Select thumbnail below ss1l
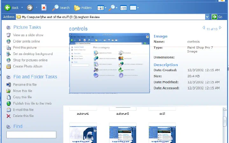This screenshot has height=143, width=229. pos(162,133)
